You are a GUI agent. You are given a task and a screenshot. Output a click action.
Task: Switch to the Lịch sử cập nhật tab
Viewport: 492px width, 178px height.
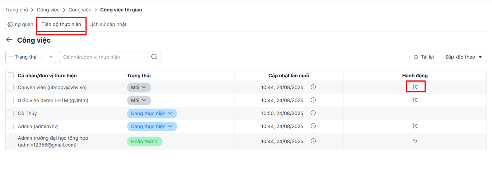click(x=108, y=25)
